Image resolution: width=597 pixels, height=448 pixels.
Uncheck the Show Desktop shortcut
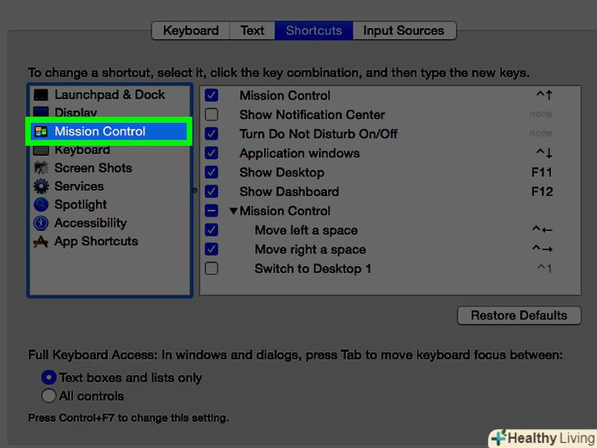(x=212, y=172)
